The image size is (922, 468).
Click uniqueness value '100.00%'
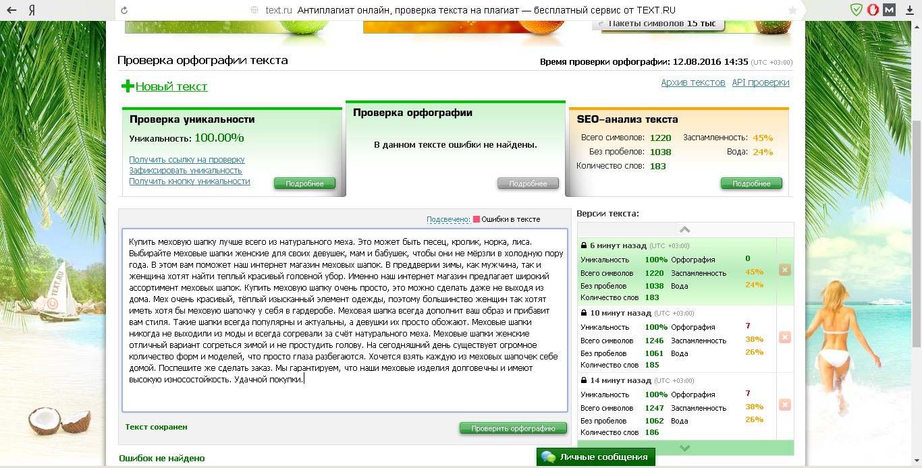pyautogui.click(x=219, y=138)
